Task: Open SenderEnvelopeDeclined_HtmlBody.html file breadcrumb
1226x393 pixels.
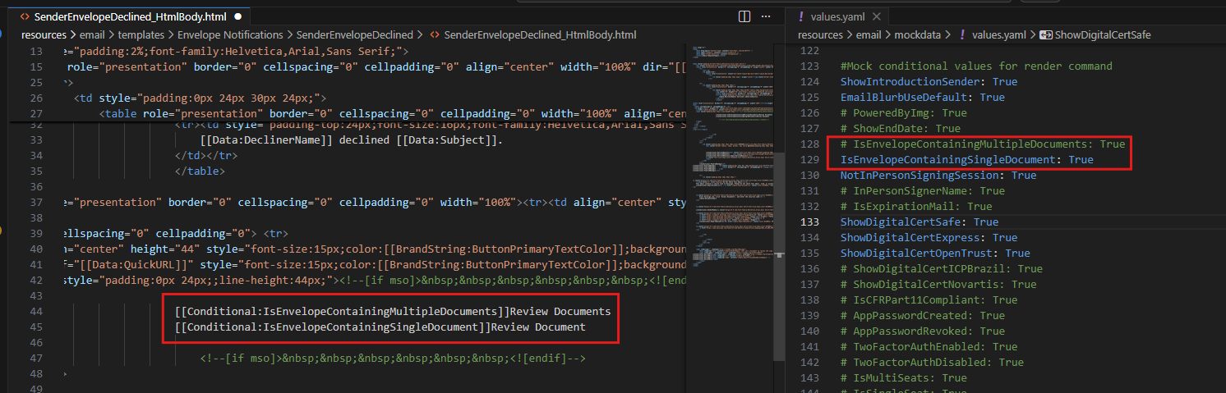Action: point(540,34)
